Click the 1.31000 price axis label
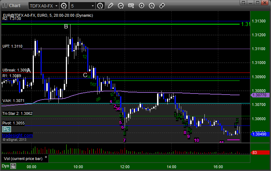This screenshot has width=271, height=171. coord(259,63)
